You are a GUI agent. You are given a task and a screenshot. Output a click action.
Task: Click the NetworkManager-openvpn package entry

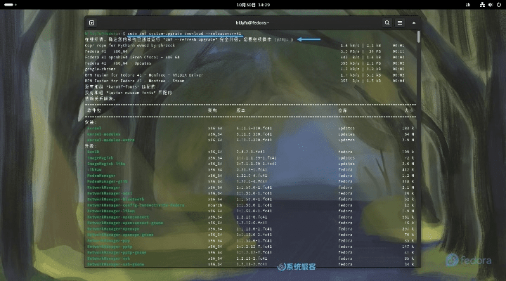pyautogui.click(x=114, y=229)
